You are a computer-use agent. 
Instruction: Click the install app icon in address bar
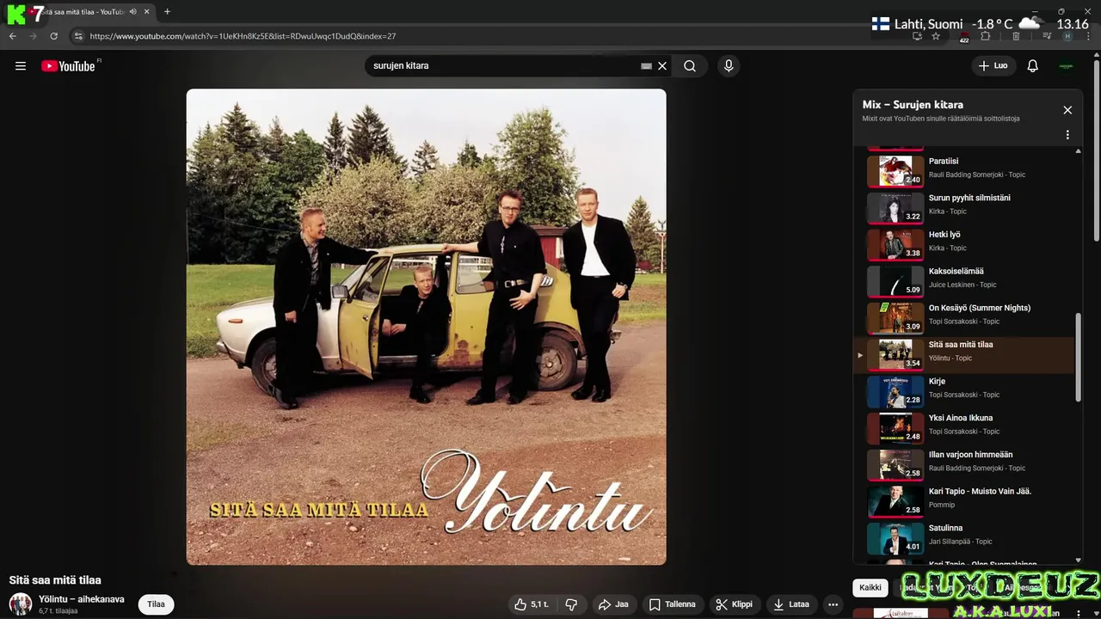[x=917, y=36]
